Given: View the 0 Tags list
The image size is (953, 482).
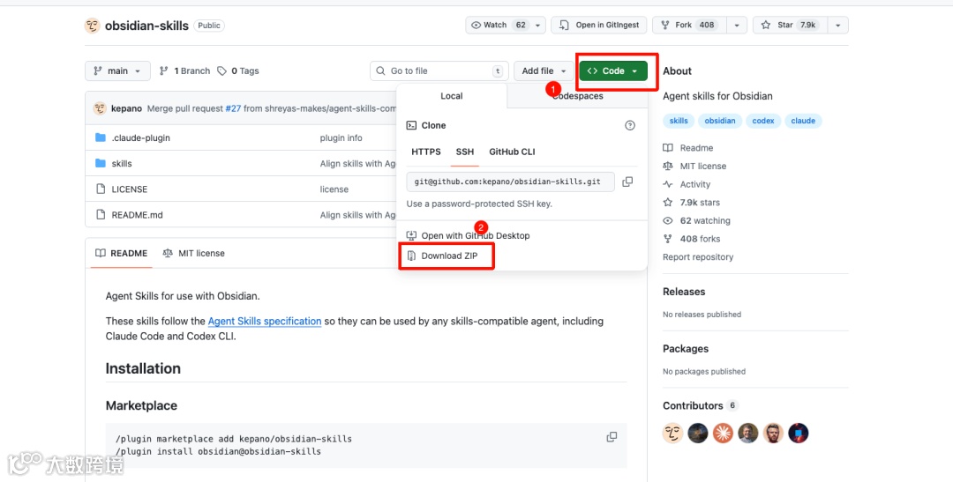Looking at the screenshot, I should [x=237, y=71].
